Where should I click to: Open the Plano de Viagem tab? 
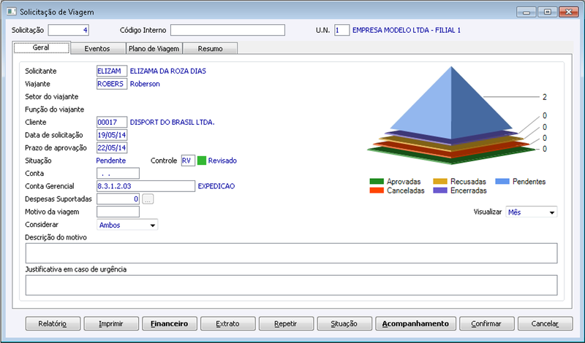pyautogui.click(x=154, y=48)
